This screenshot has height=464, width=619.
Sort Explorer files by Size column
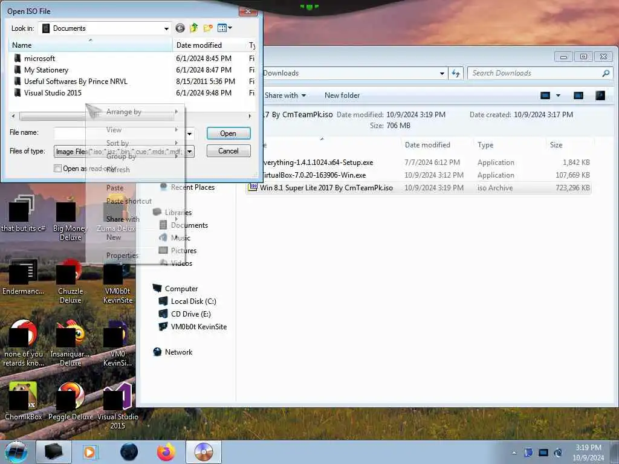point(569,145)
